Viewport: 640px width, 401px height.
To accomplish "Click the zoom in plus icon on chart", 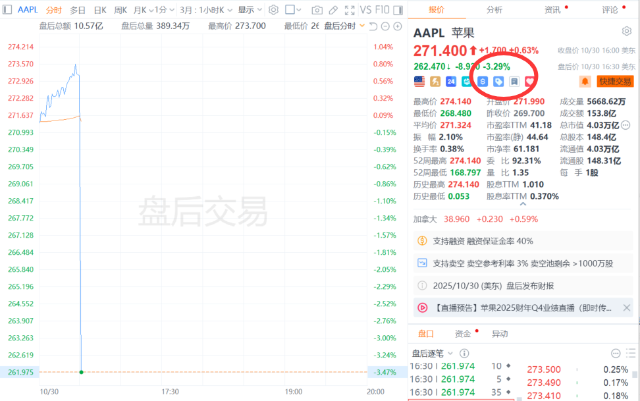I will tap(397, 26).
